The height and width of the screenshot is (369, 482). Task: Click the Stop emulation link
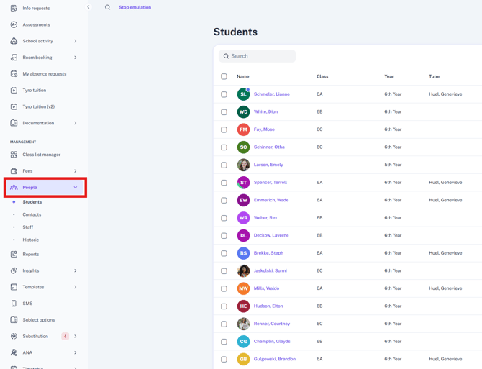[135, 7]
